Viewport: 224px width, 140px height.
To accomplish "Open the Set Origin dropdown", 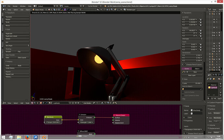I will click(x=17, y=45).
